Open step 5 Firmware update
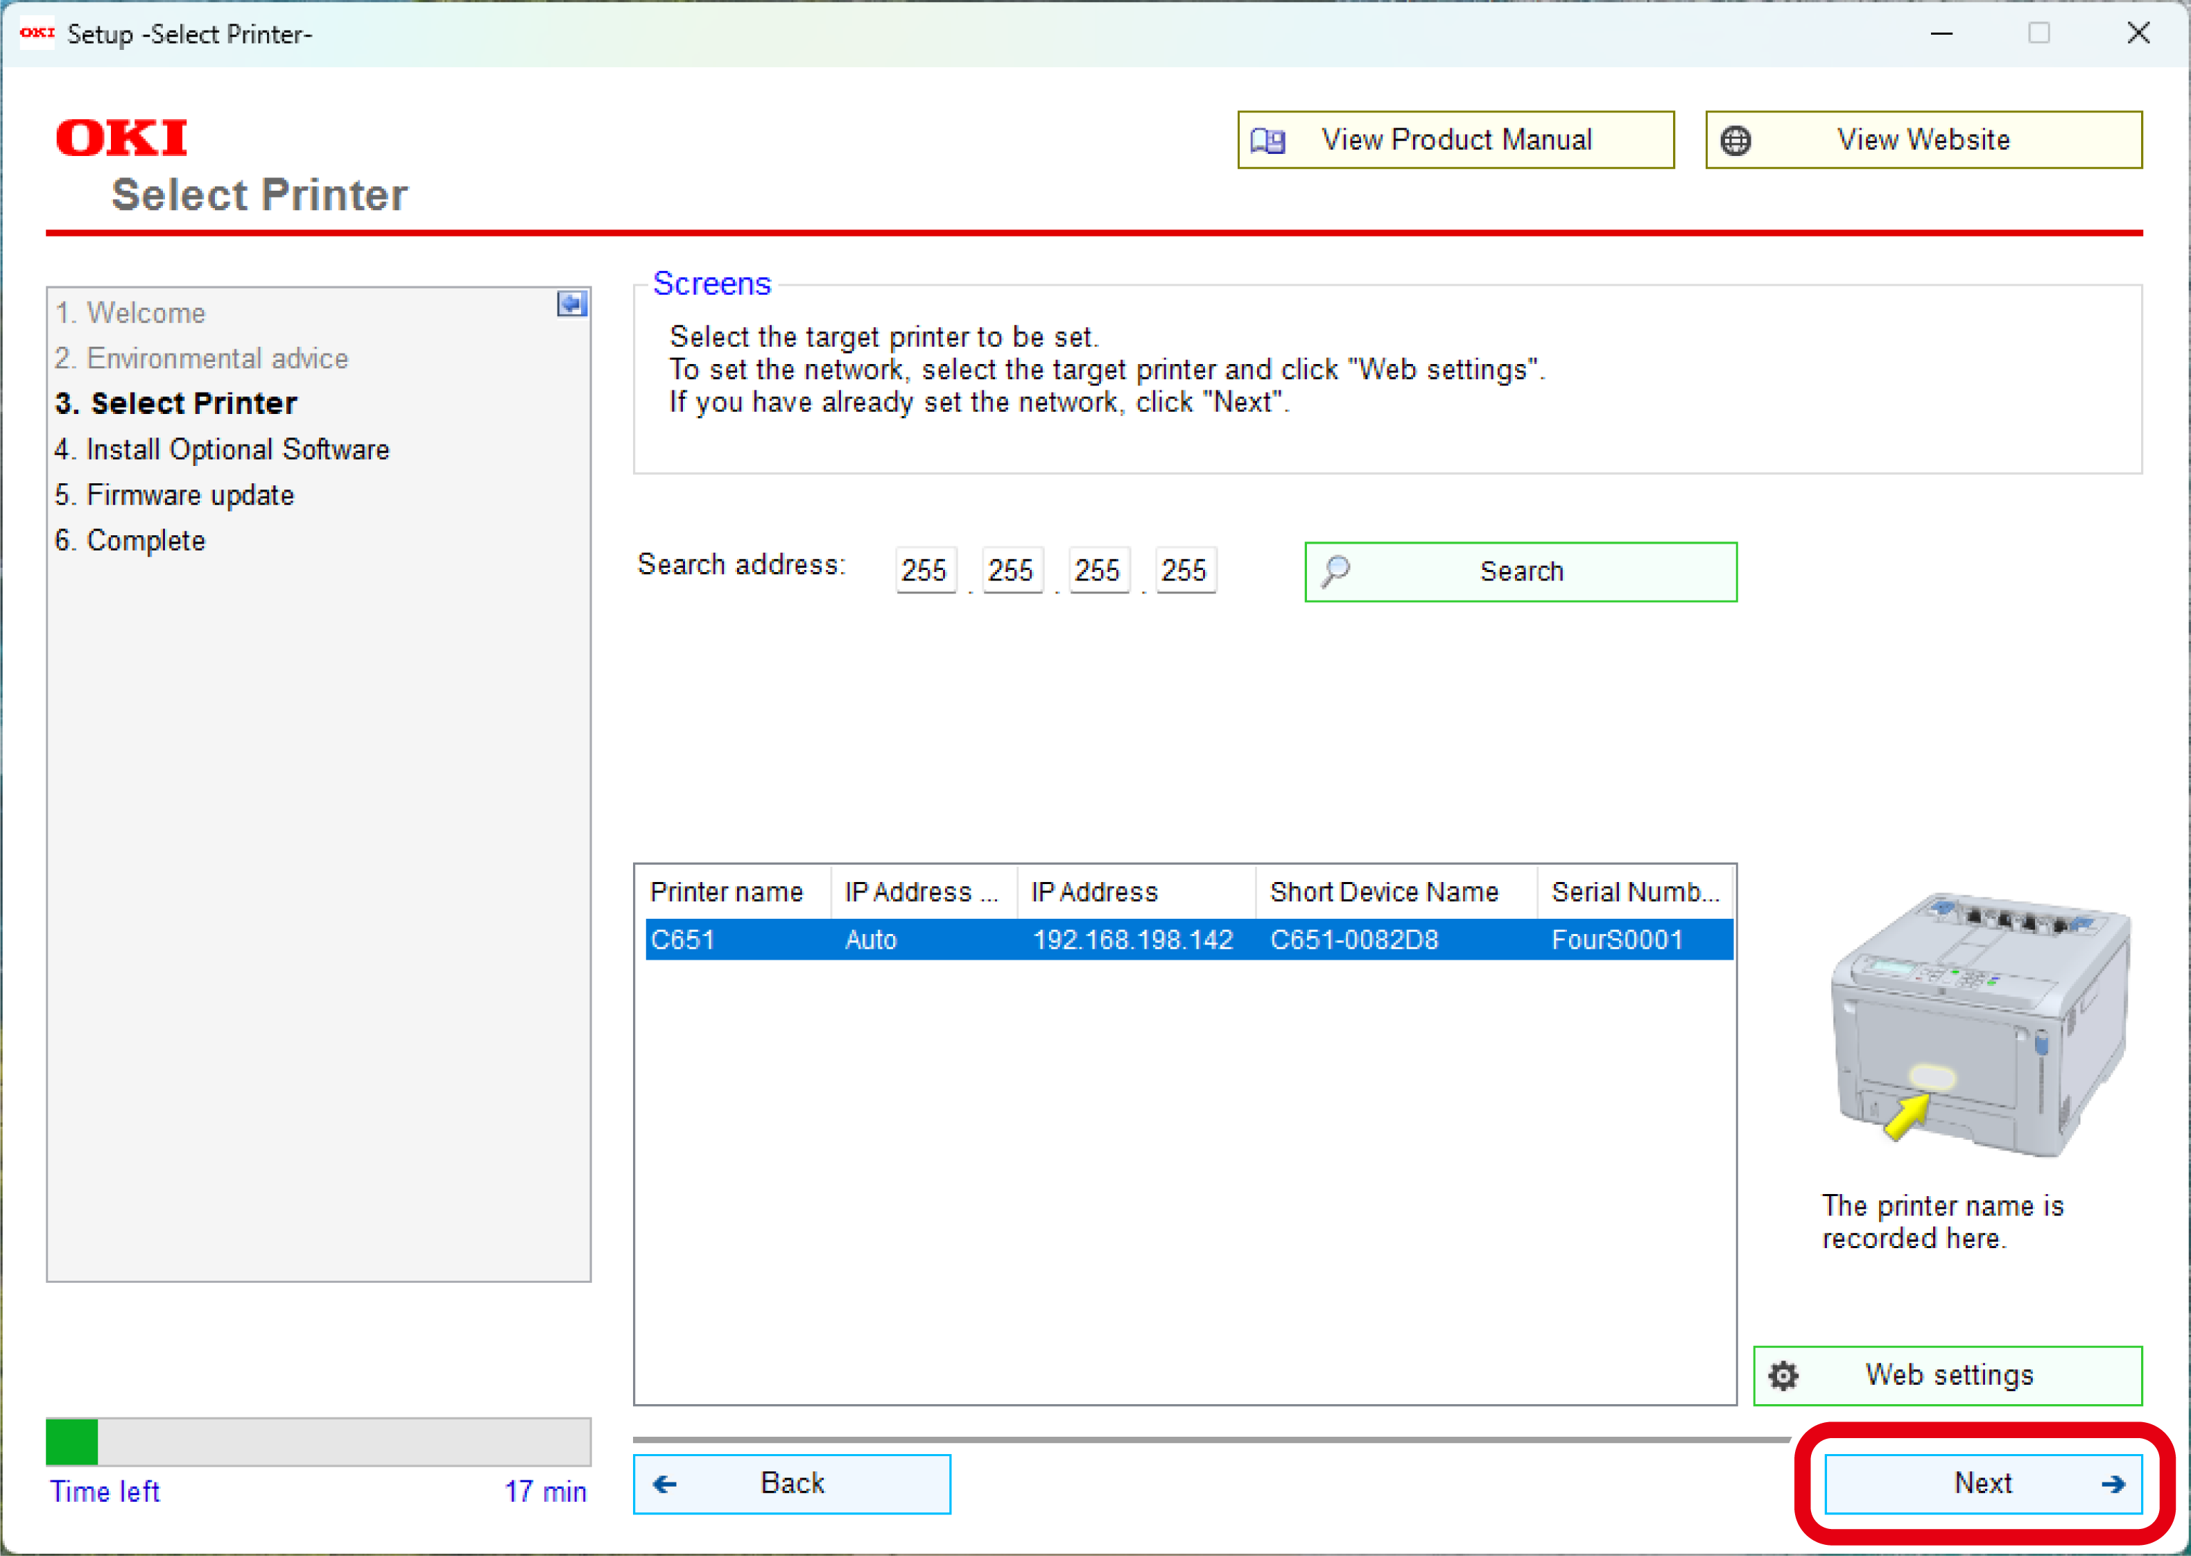This screenshot has width=2191, height=1556. 174,495
